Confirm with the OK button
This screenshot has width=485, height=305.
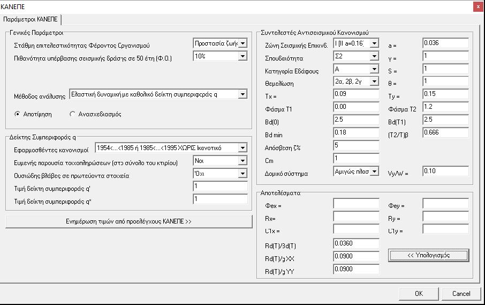(419, 294)
